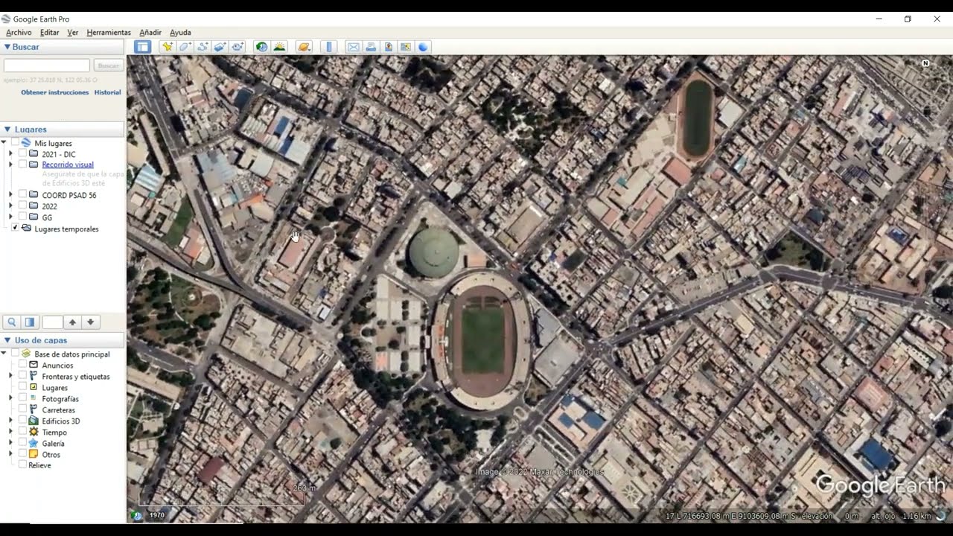The width and height of the screenshot is (953, 536).
Task: Open the Ayuda menu
Action: tap(180, 33)
